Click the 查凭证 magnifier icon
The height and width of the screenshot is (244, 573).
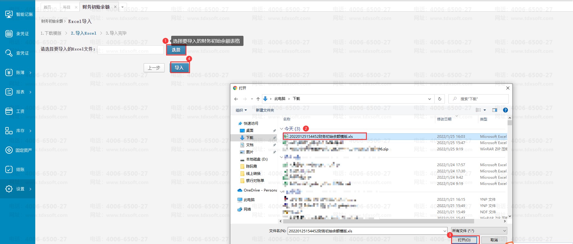click(9, 53)
